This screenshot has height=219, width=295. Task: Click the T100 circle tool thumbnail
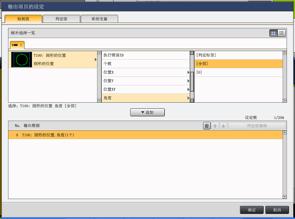[x=22, y=59]
